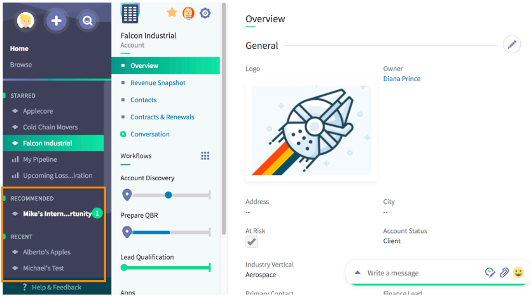Open Contracts & Renewals section
Viewport: 531px width, 297px height.
coord(162,117)
